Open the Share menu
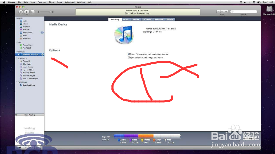 (51, 2)
